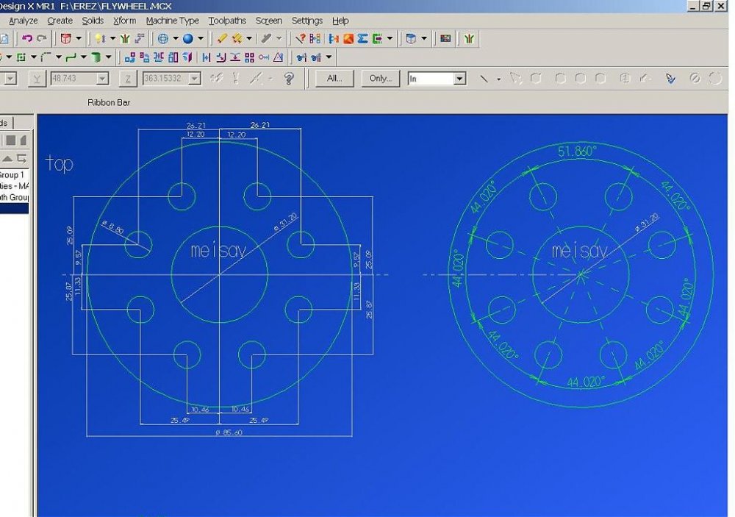Click the green step chamfer line icon

coord(71,57)
